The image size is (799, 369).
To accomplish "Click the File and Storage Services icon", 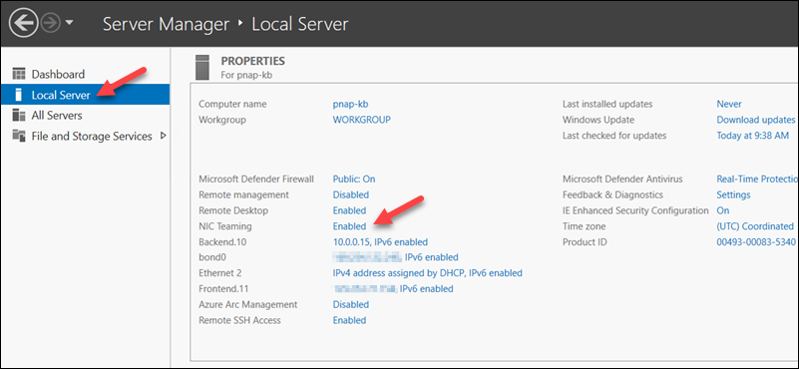I will (x=19, y=136).
